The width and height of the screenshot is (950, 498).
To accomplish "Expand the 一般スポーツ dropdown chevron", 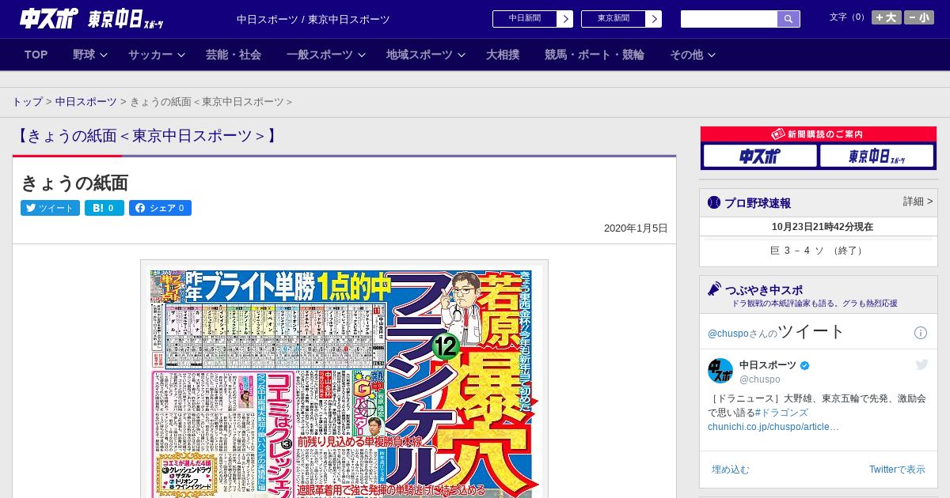I will [362, 55].
